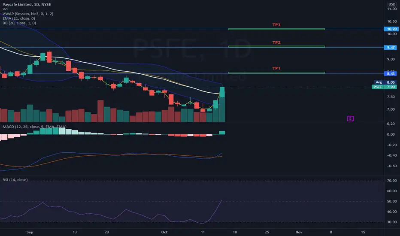Select the 'EMA (21, close, 0)' legend
Image resolution: width=400 pixels, height=236 pixels.
[x=18, y=18]
